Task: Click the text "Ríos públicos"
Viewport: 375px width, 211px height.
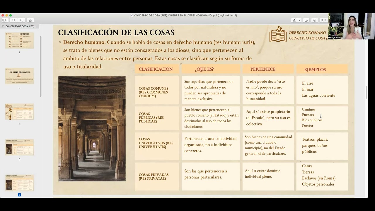Action: click(312, 120)
